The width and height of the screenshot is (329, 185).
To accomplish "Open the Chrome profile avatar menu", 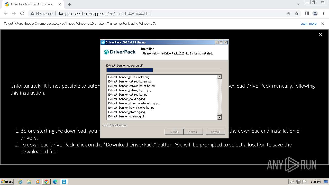I will [315, 13].
